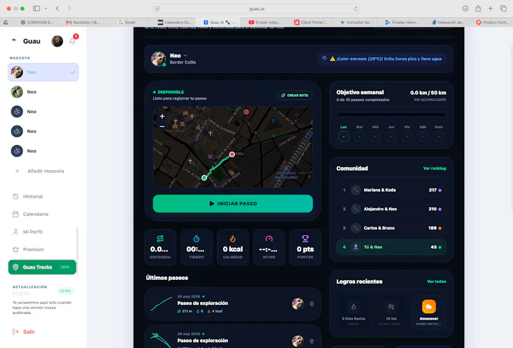Image resolution: width=513 pixels, height=348 pixels.
Task: Click the Mi Perfil person icon
Action: click(15, 232)
